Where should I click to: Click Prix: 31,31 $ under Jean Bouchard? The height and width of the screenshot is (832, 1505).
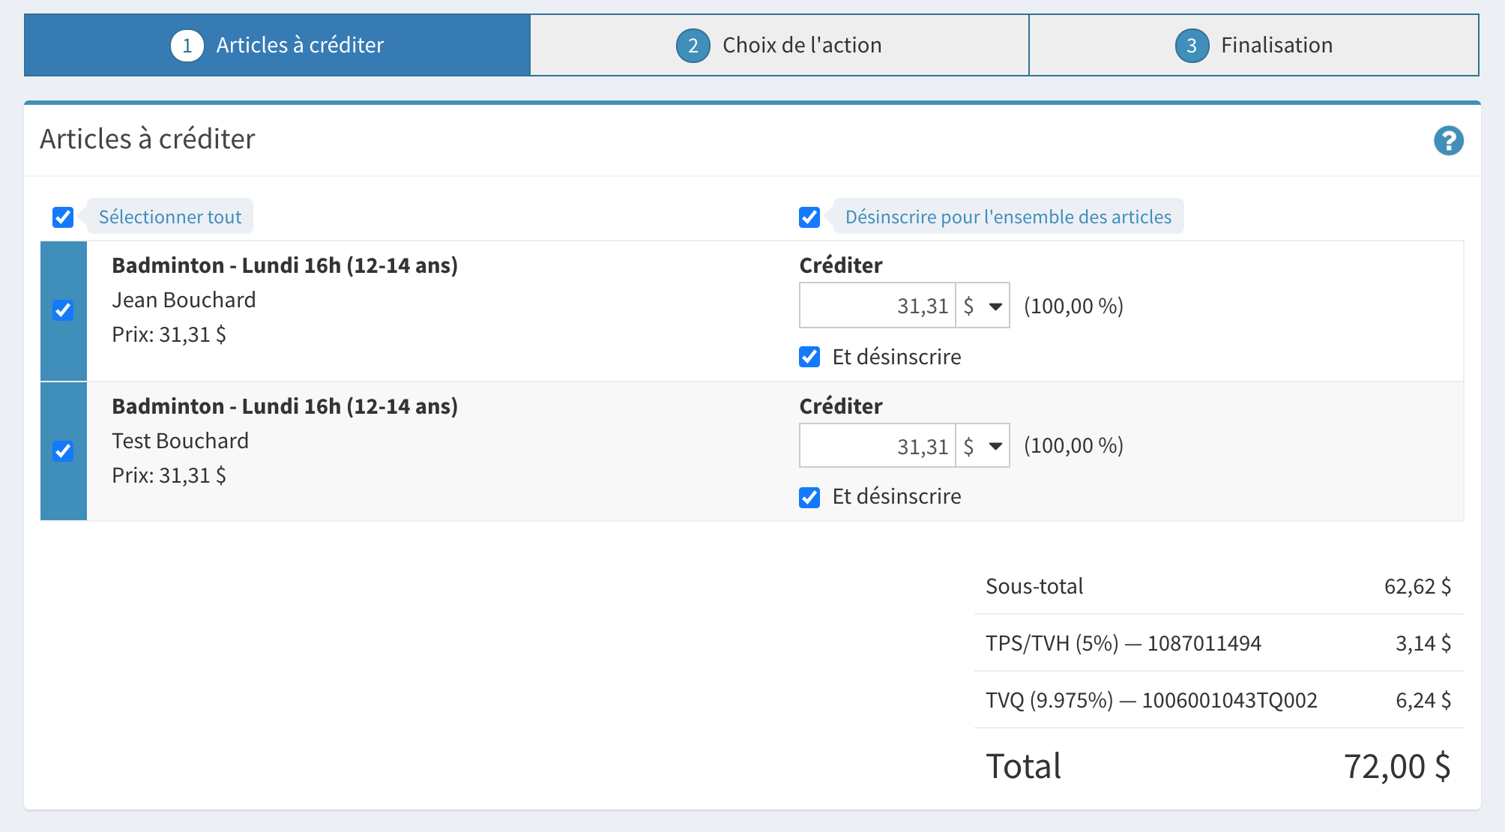pyautogui.click(x=169, y=334)
